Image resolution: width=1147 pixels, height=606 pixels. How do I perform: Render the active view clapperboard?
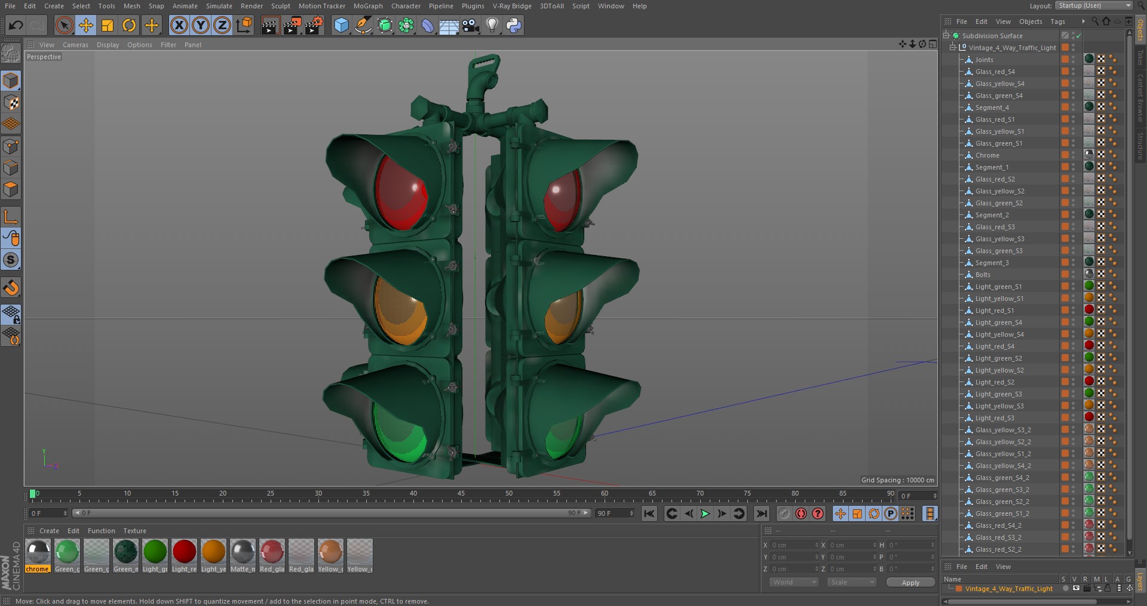click(270, 25)
